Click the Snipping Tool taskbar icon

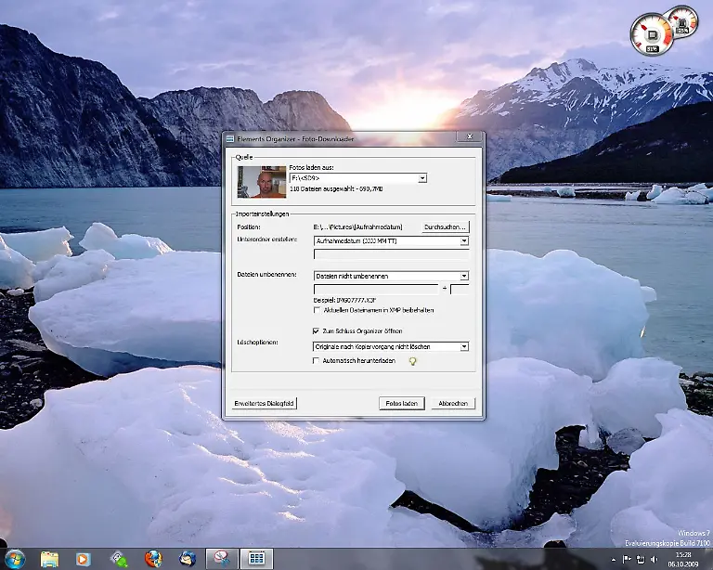[x=222, y=559]
